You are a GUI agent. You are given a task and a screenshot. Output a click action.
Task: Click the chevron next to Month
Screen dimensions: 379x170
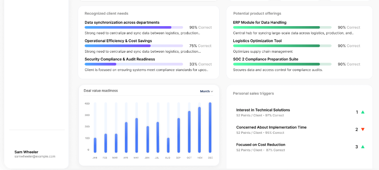pyautogui.click(x=212, y=91)
